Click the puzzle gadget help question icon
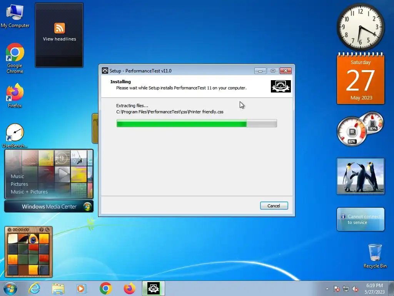Viewport: 394px width, 296px height. 42,230
